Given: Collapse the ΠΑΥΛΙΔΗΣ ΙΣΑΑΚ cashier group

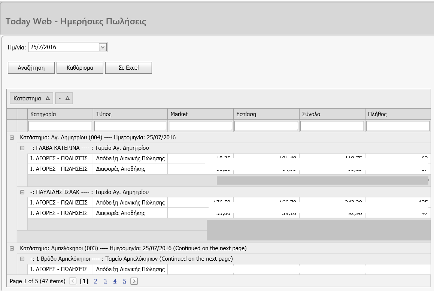Looking at the screenshot, I should (22, 193).
